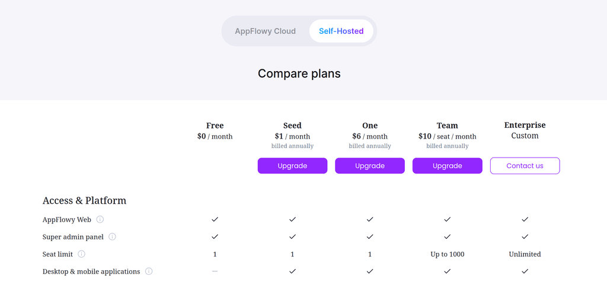Click the Desktop & mobile applications label
Viewport: 607px width, 282px height.
(x=91, y=271)
